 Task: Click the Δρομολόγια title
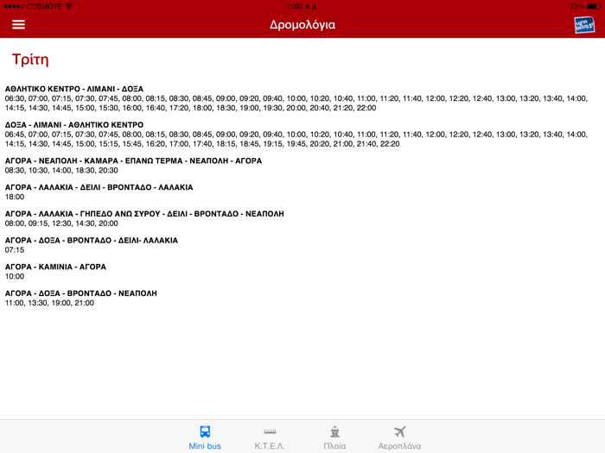pos(302,25)
